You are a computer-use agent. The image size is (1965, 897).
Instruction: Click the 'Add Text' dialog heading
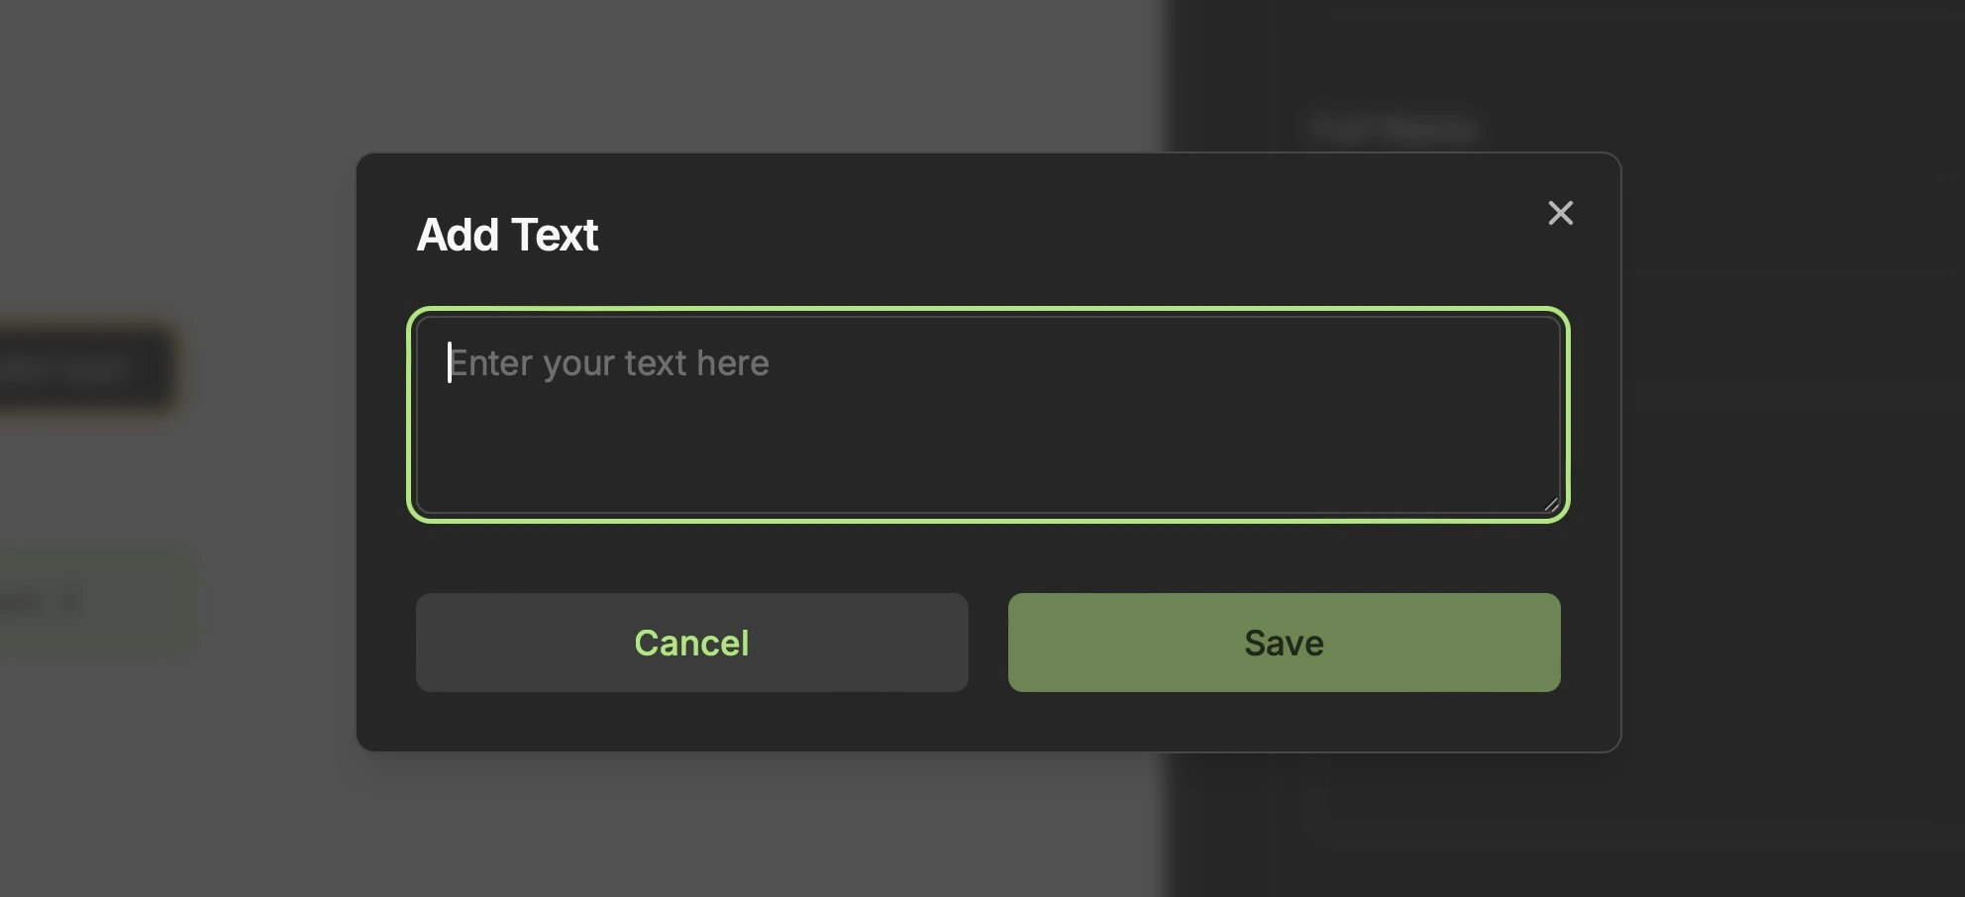(507, 235)
